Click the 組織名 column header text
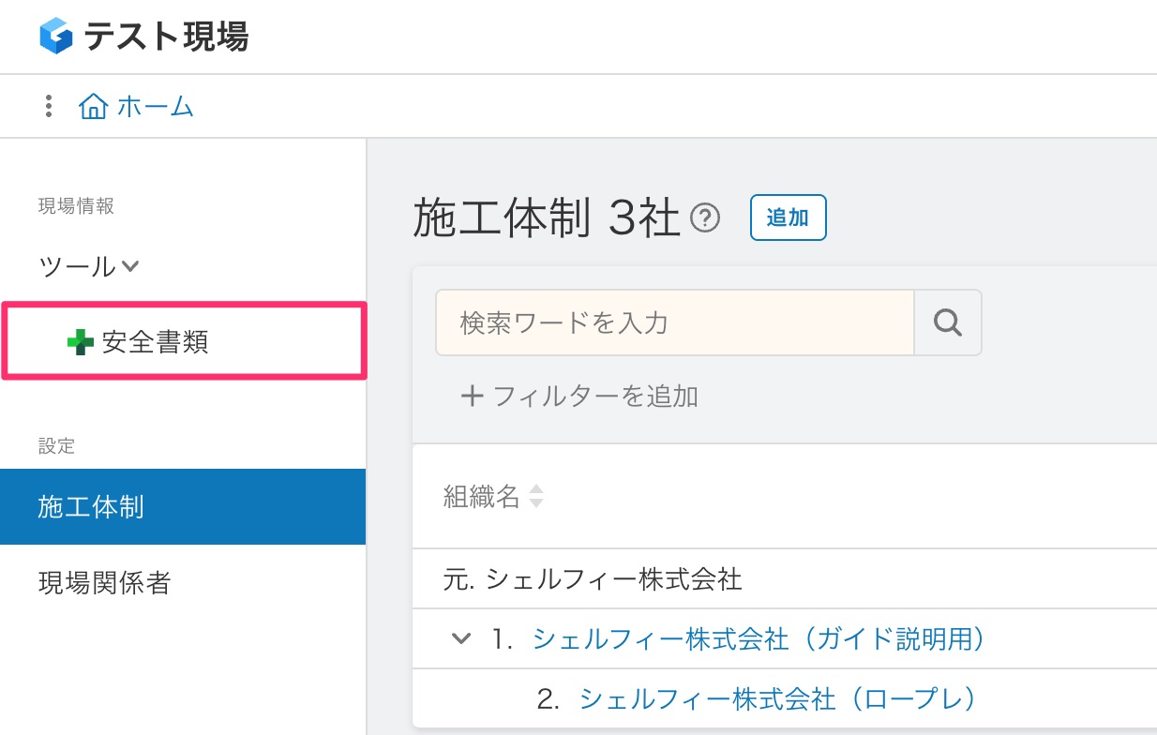Viewport: 1157px width, 735px height. 481,497
